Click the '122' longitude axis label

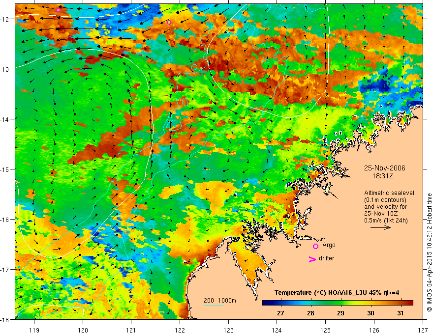[180, 330]
